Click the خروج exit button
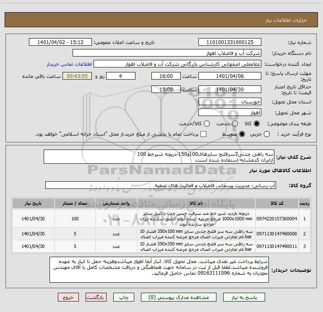Viewport: 323px width, 312px height. (x=68, y=297)
